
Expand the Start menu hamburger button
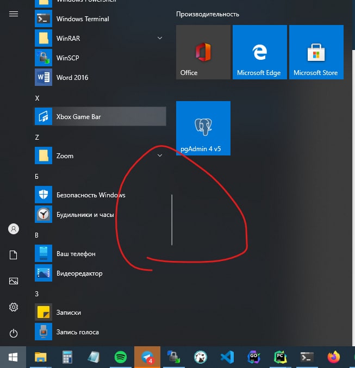tap(14, 14)
